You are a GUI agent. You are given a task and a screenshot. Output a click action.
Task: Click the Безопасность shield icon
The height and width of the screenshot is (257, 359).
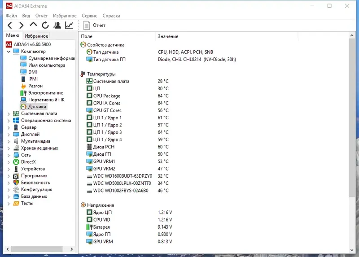pyautogui.click(x=16, y=183)
